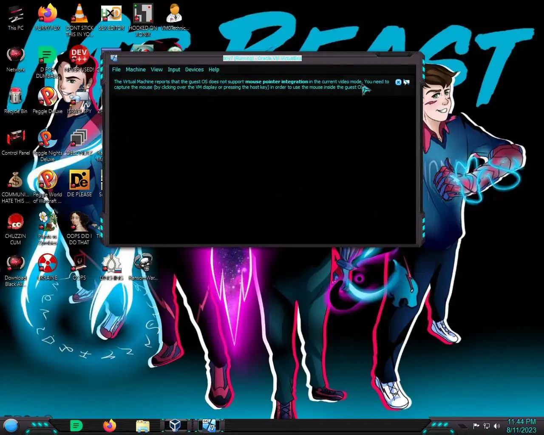Image resolution: width=544 pixels, height=435 pixels.
Task: Select the Download Black Ali desktop icon
Action: pos(16,270)
